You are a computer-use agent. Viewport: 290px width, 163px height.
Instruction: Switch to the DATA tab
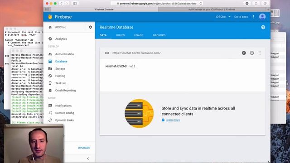point(103,35)
